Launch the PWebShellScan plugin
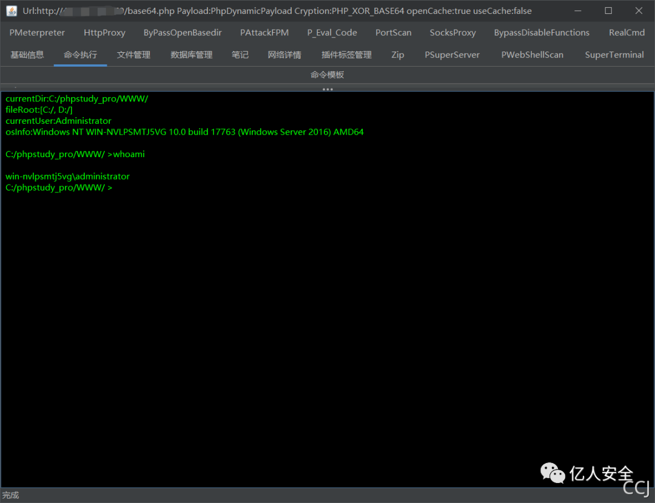The width and height of the screenshot is (655, 503). point(532,55)
